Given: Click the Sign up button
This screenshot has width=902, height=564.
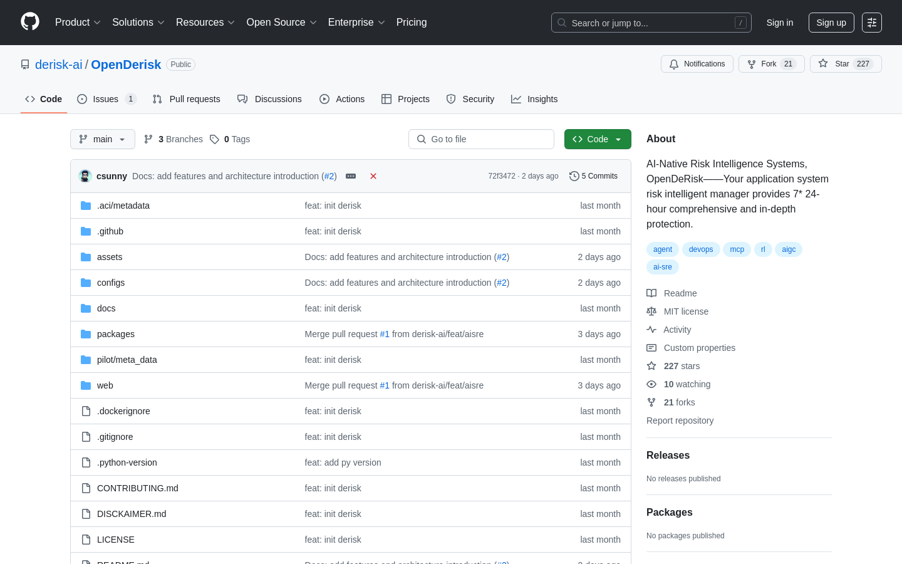Looking at the screenshot, I should (831, 23).
